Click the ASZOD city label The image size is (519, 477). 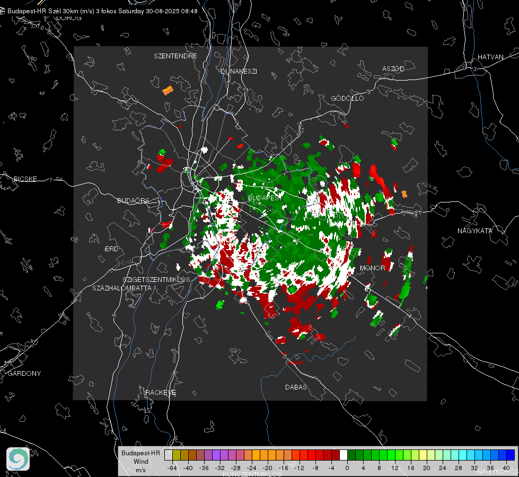(x=393, y=68)
